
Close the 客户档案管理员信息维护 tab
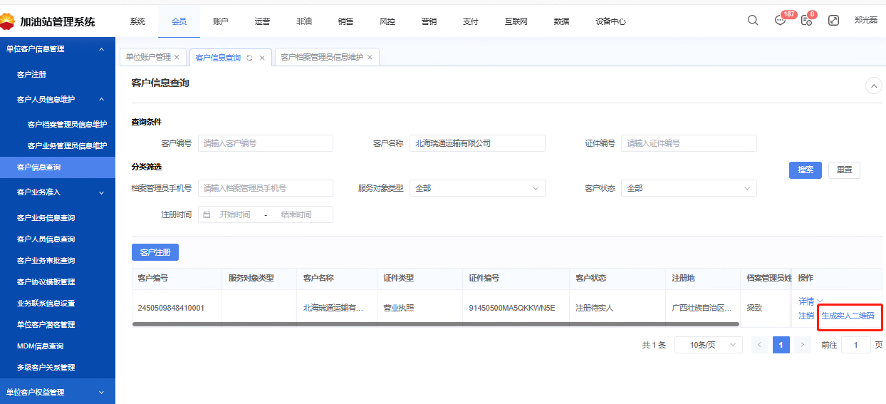tap(370, 57)
